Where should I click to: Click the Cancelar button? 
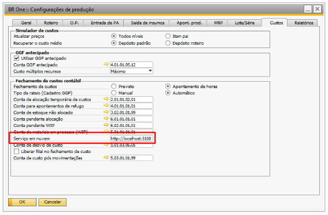pos(53,202)
